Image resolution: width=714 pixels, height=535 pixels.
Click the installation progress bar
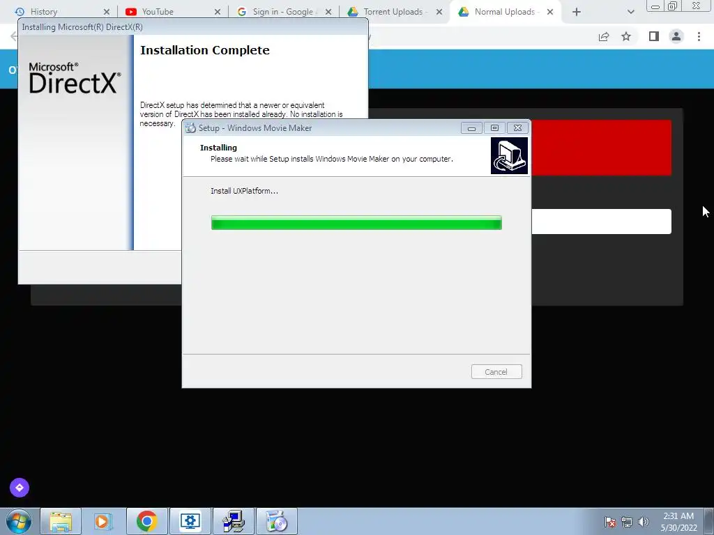[x=356, y=223]
